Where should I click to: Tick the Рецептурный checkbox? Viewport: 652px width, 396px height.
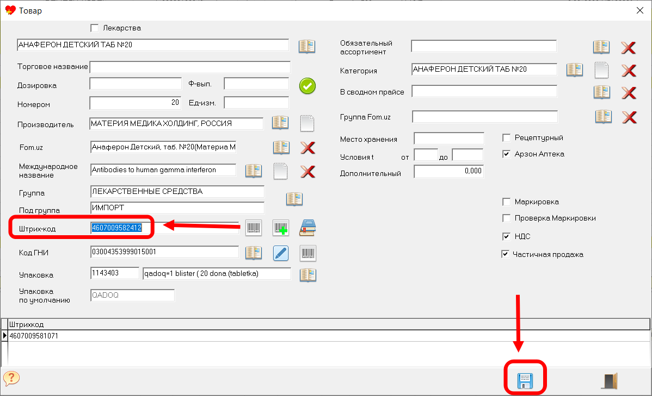pyautogui.click(x=507, y=137)
